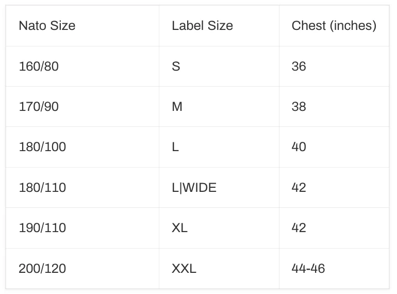Select the 180/110 Nato size cell
397x294 pixels.
pos(42,187)
